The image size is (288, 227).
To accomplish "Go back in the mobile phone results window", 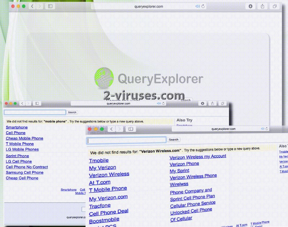I will click(22, 103).
